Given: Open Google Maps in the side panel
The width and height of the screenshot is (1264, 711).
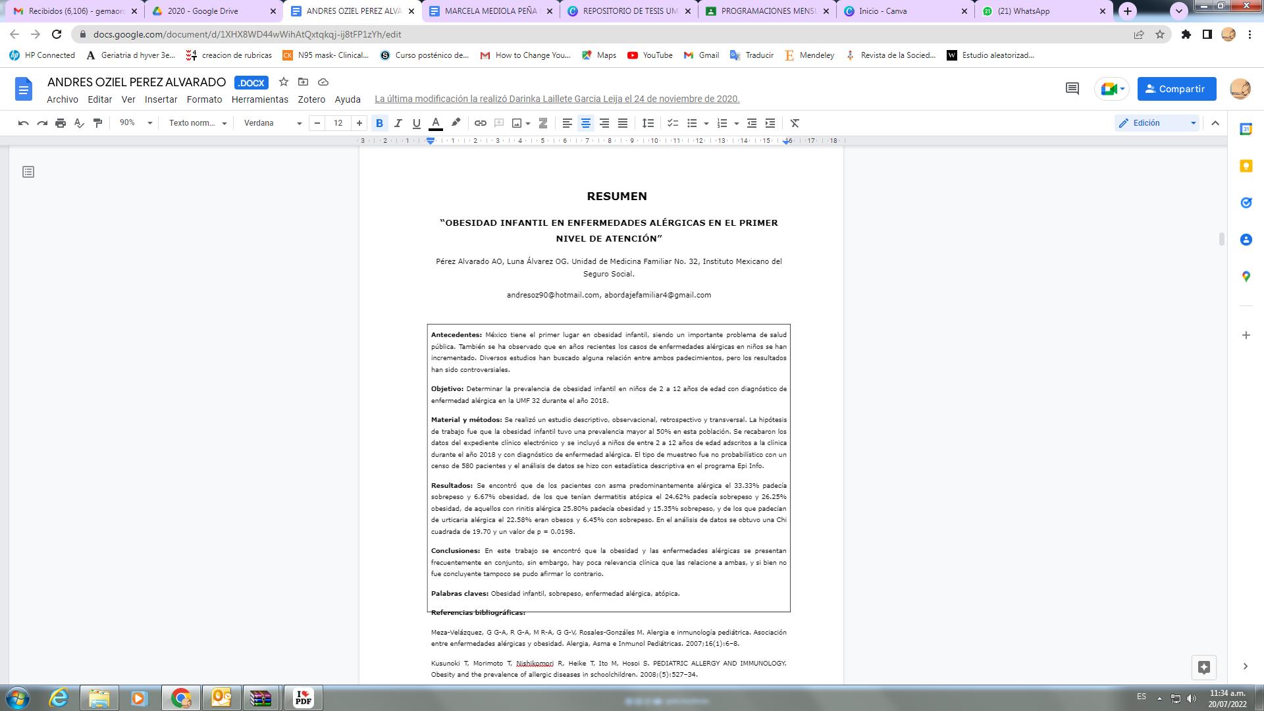Looking at the screenshot, I should 1246,276.
